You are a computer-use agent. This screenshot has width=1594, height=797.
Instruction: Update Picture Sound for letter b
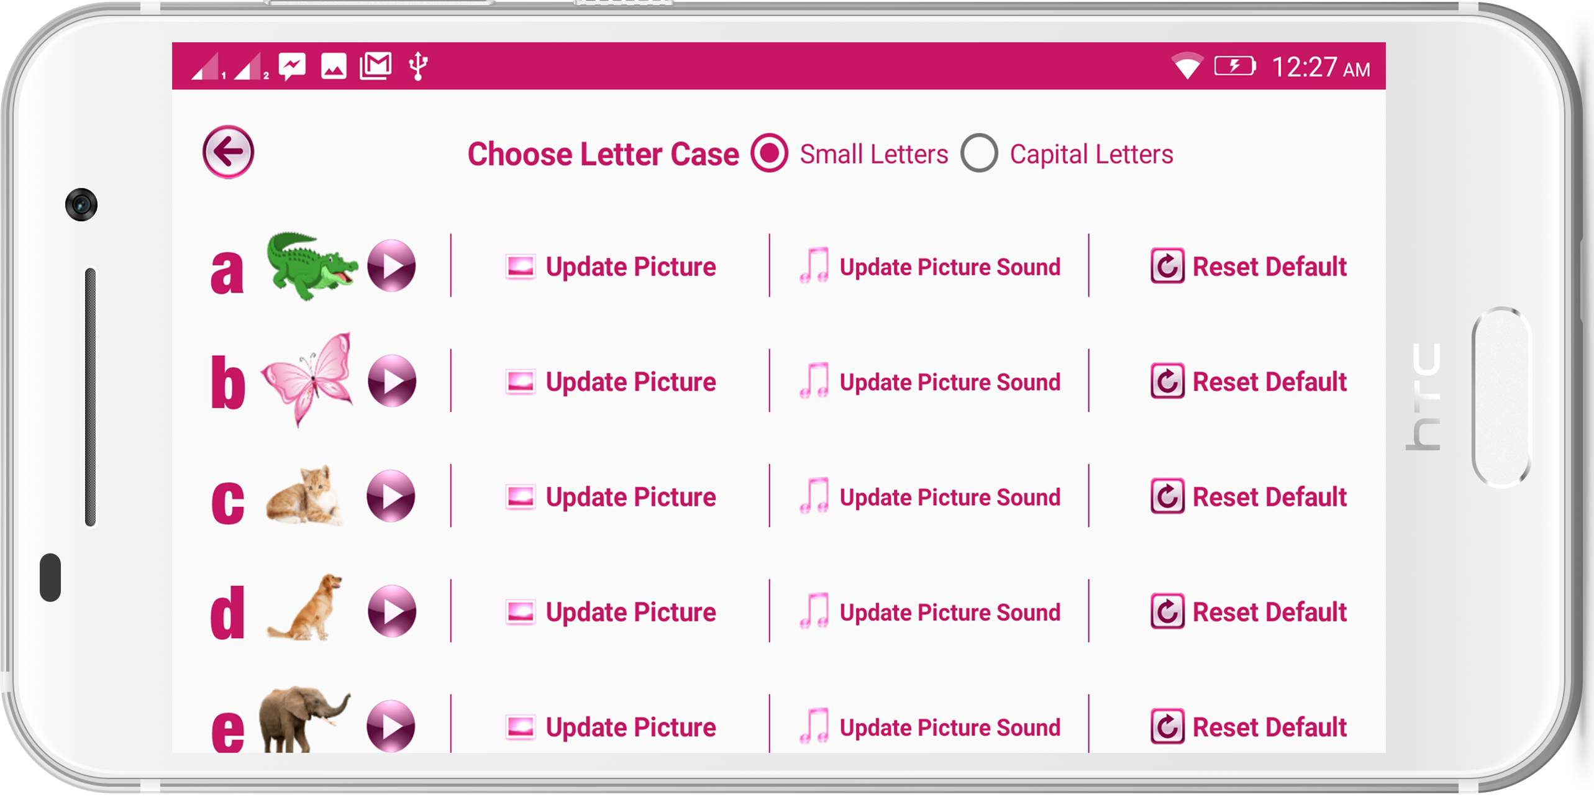(x=930, y=381)
